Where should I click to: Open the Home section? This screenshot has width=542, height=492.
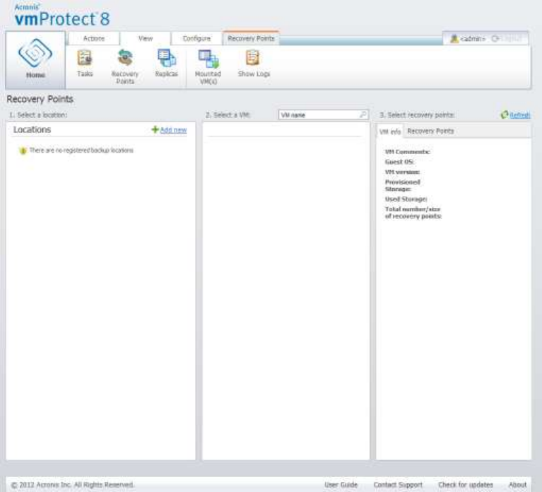point(35,61)
